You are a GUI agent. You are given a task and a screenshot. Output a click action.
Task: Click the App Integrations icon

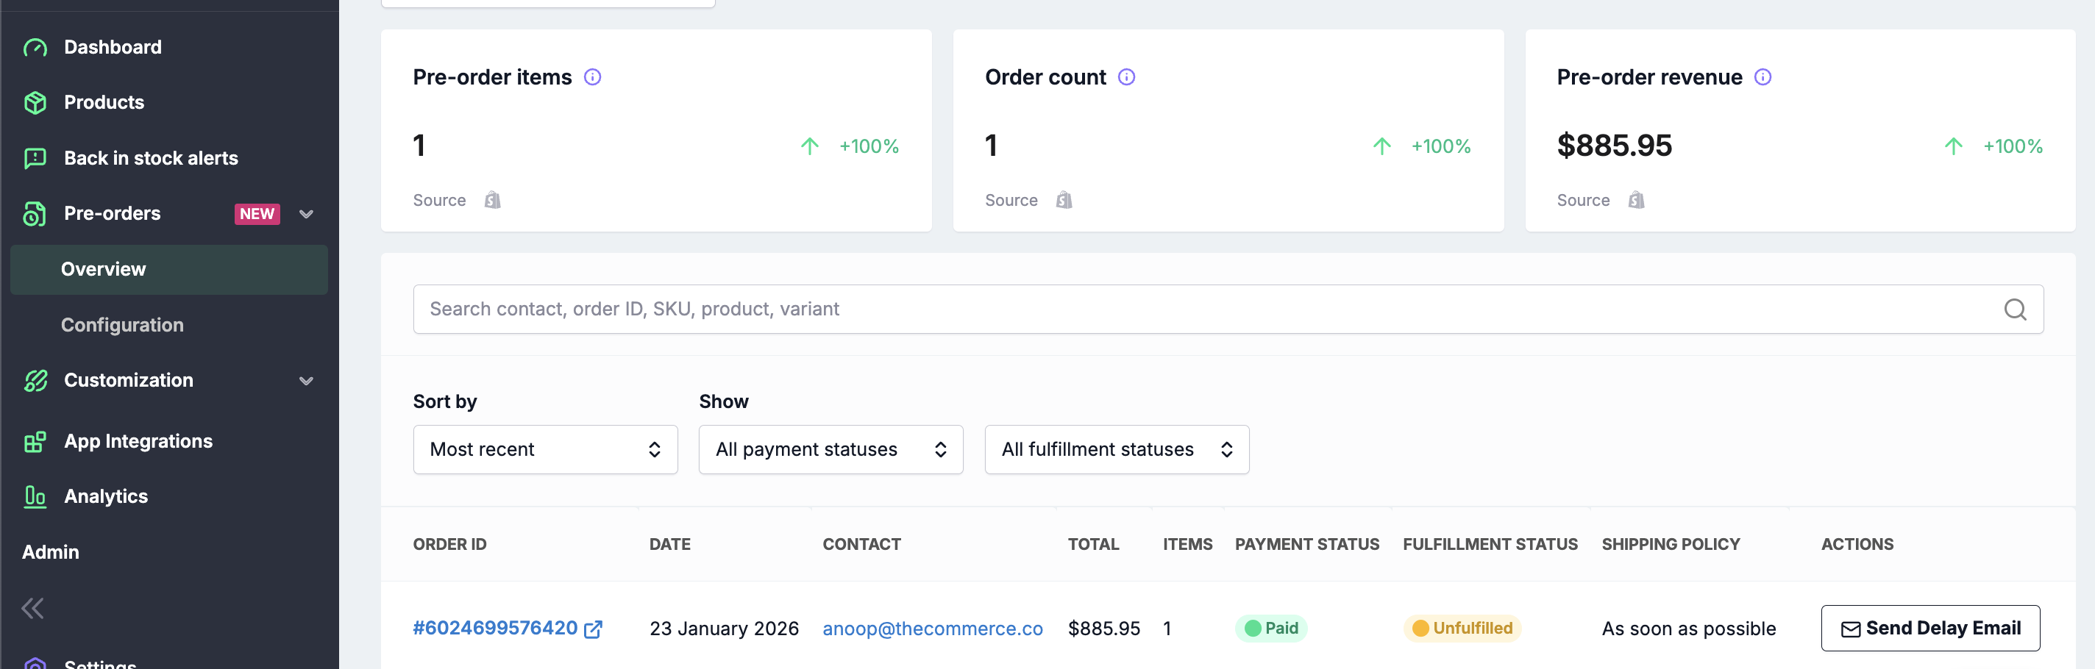[35, 441]
